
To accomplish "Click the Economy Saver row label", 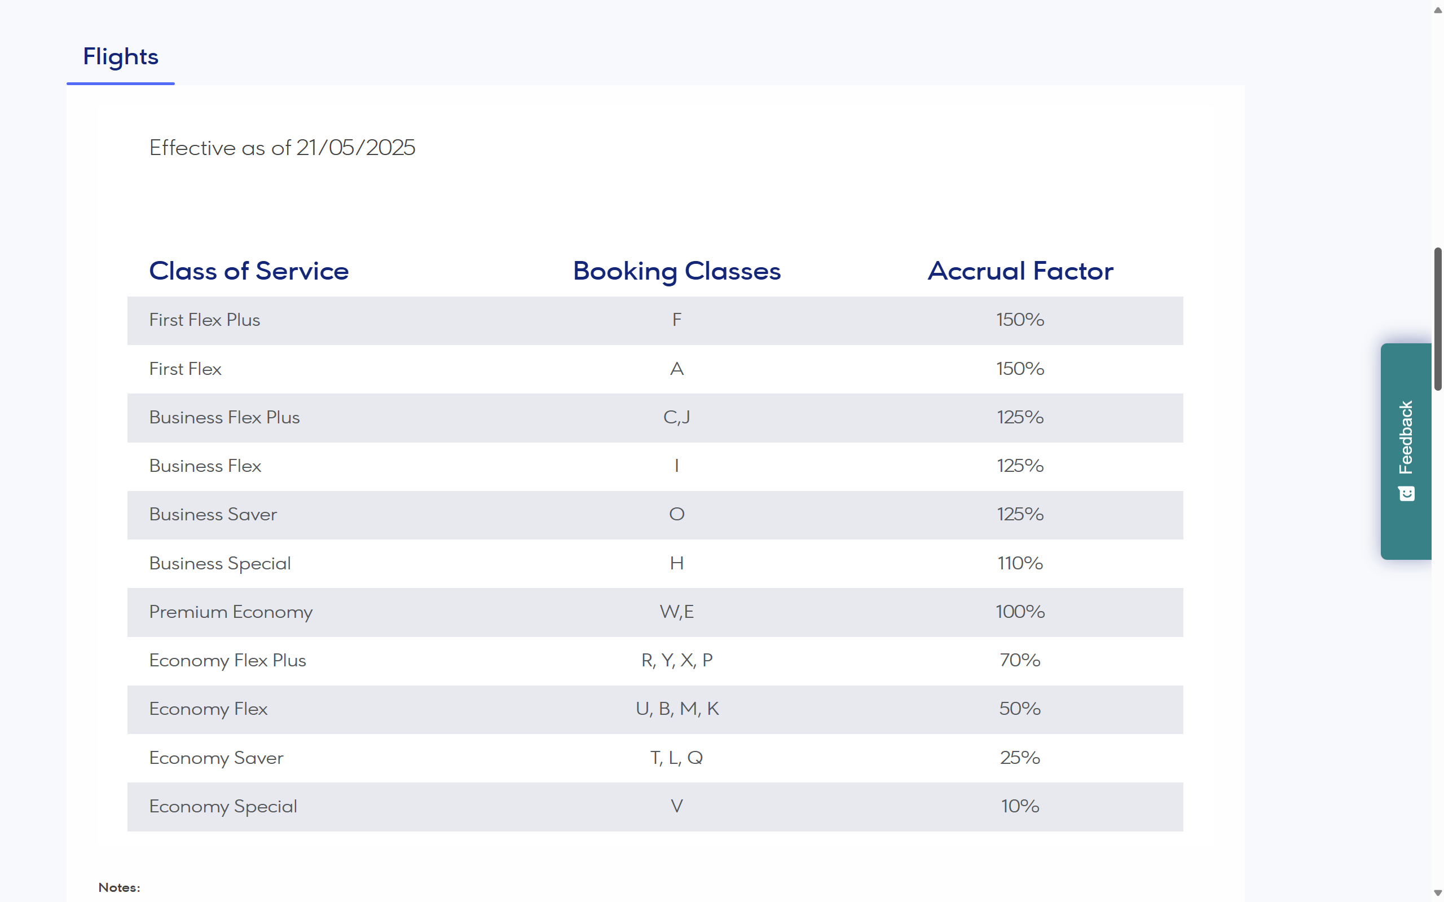I will tap(216, 758).
